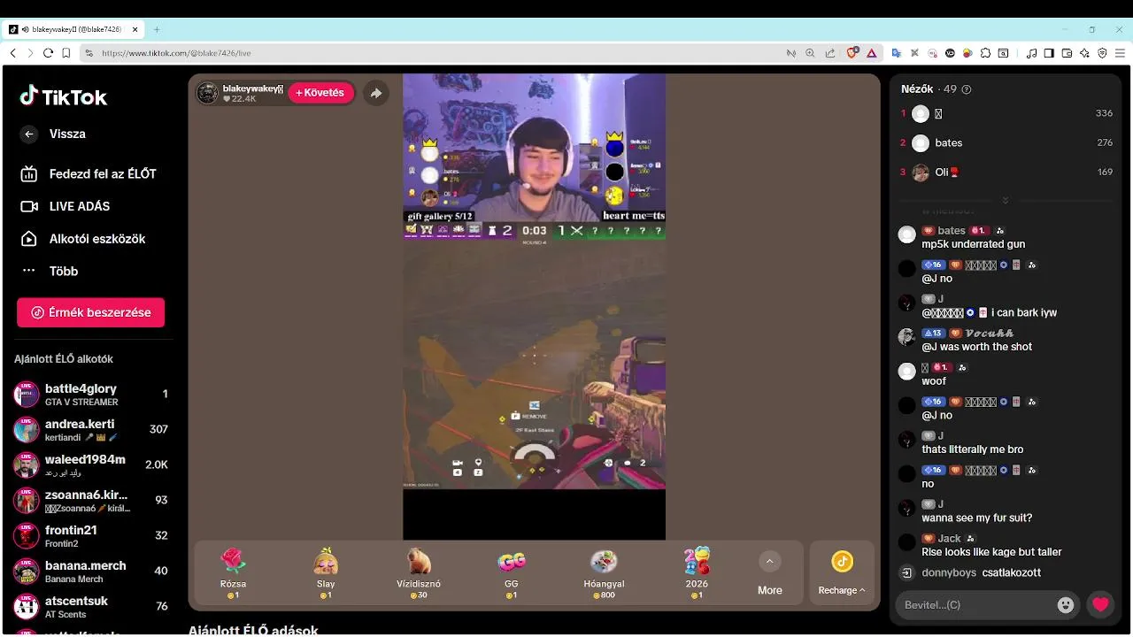The width and height of the screenshot is (1133, 637).
Task: Select top viewer Oli
Action: click(x=1006, y=172)
